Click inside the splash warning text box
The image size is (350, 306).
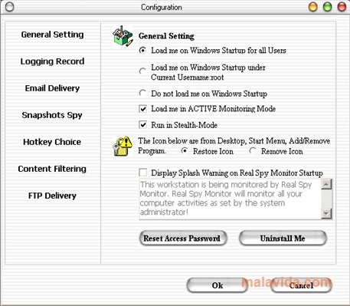[x=230, y=199]
